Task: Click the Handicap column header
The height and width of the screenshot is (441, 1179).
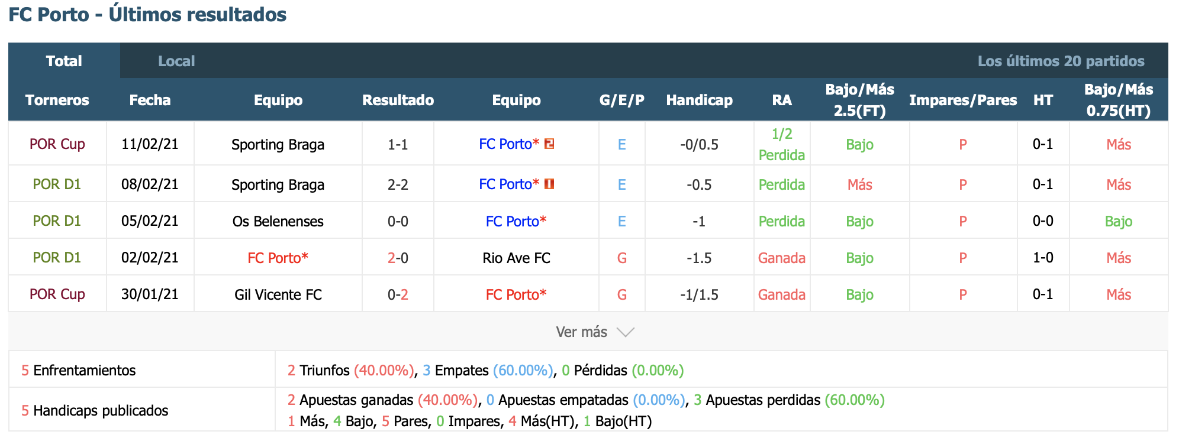Action: tap(699, 100)
